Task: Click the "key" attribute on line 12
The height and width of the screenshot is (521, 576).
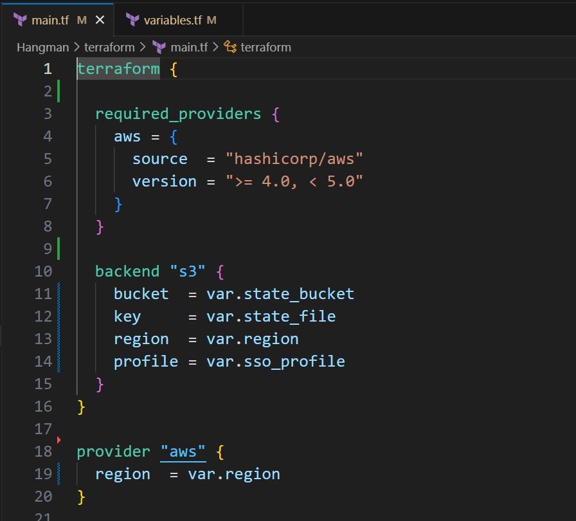Action: click(x=127, y=316)
